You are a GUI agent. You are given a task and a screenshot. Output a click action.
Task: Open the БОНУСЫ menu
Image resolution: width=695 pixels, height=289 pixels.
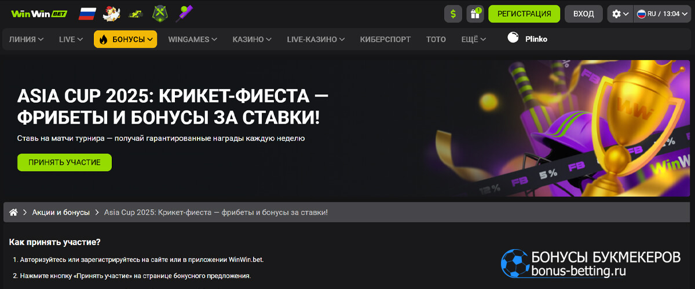[125, 39]
